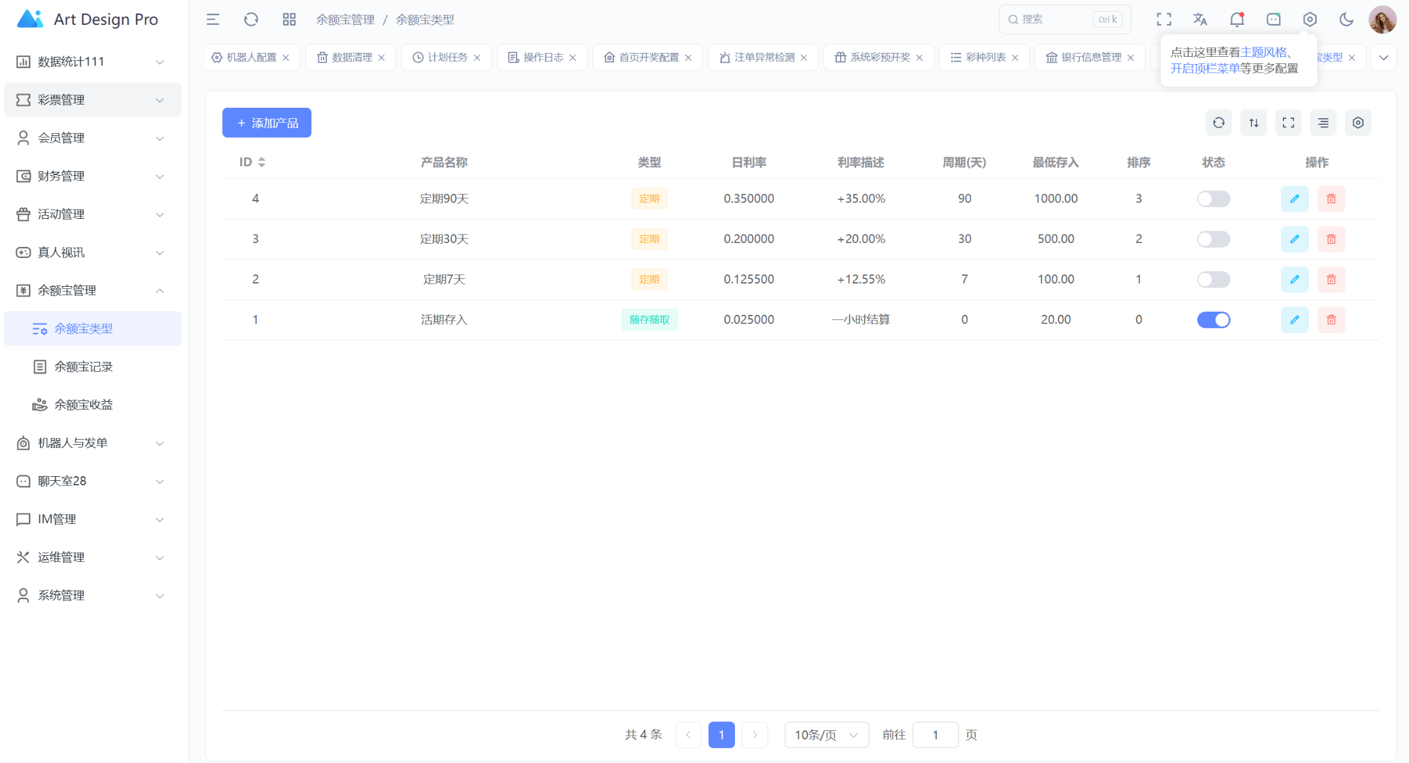This screenshot has height=763, width=1409.
Task: Open the 10条/页 page size dropdown
Action: click(x=826, y=735)
